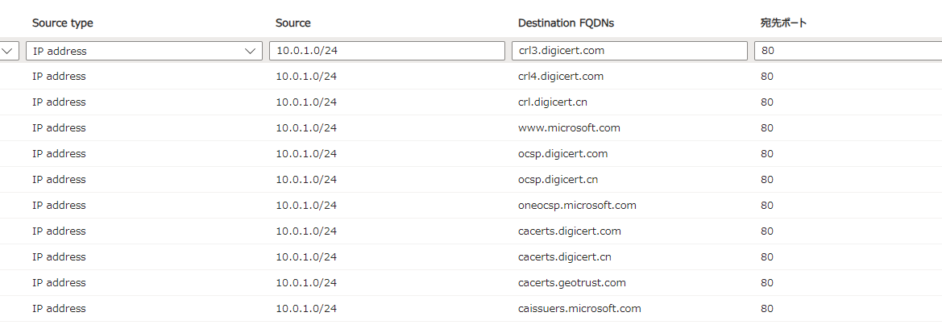
Task: Click the cacerts.digicert.com entry
Action: 569,231
